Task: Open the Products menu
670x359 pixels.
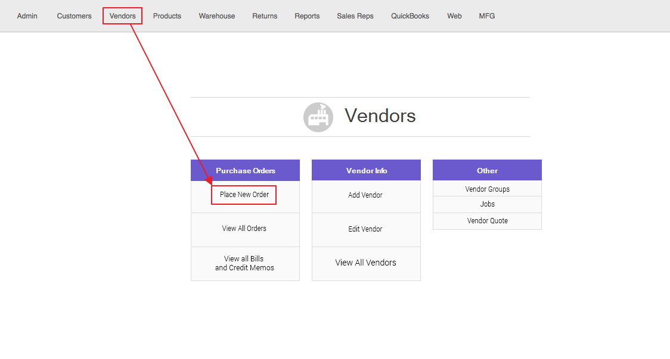Action: (167, 16)
